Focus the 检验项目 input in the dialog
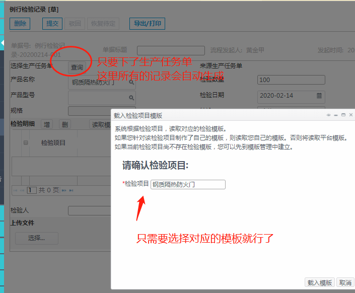The width and height of the screenshot is (355, 293). point(188,185)
